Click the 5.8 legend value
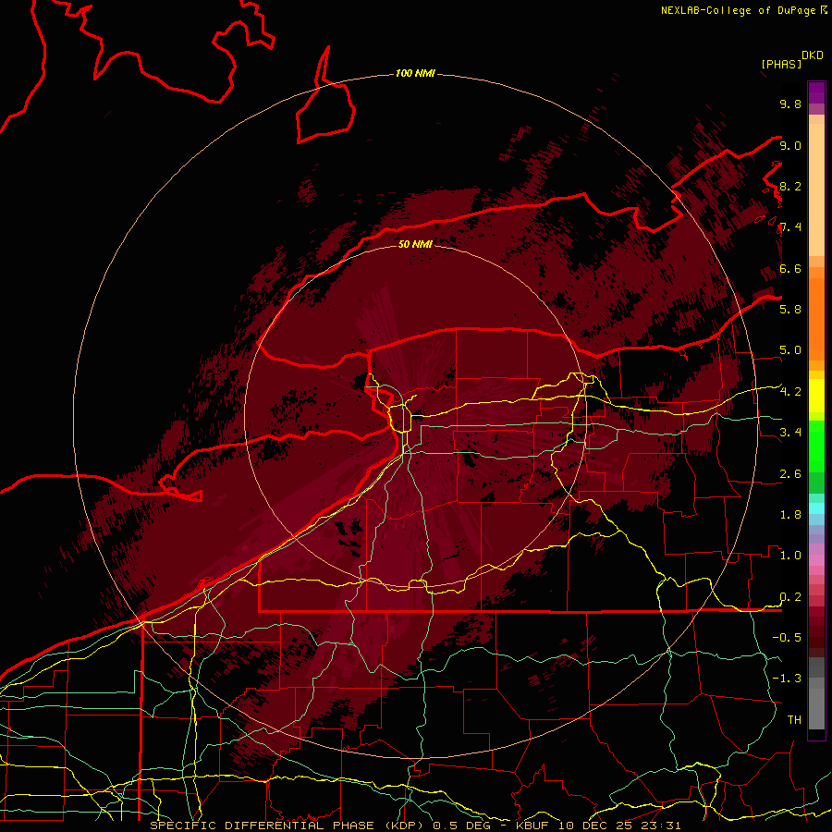832x832 pixels. coord(790,309)
